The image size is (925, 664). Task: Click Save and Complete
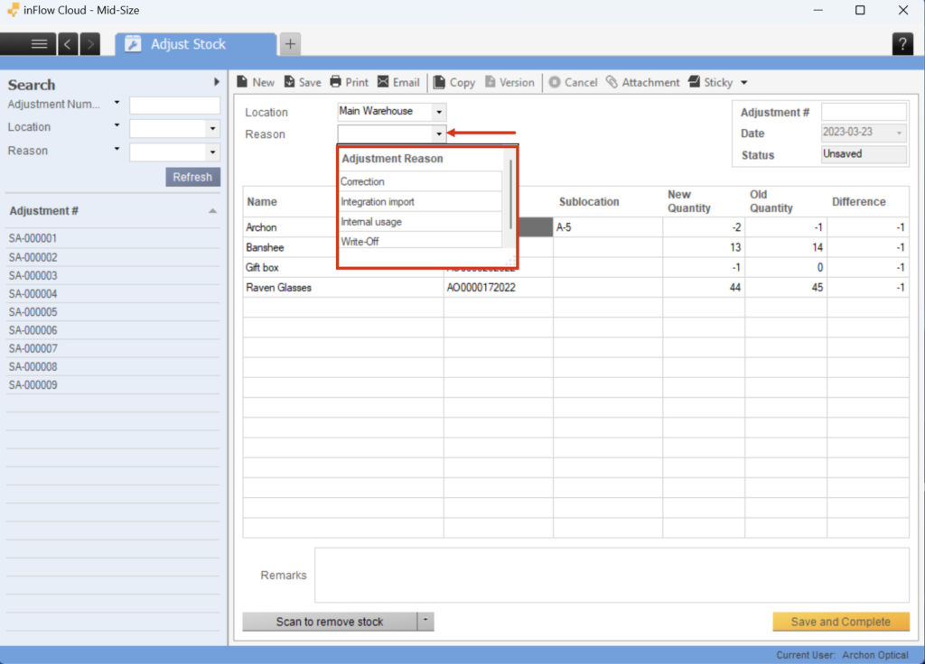840,622
